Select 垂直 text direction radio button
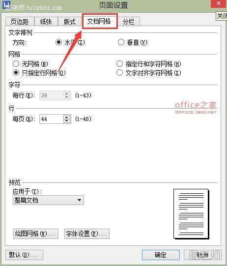 coord(121,42)
